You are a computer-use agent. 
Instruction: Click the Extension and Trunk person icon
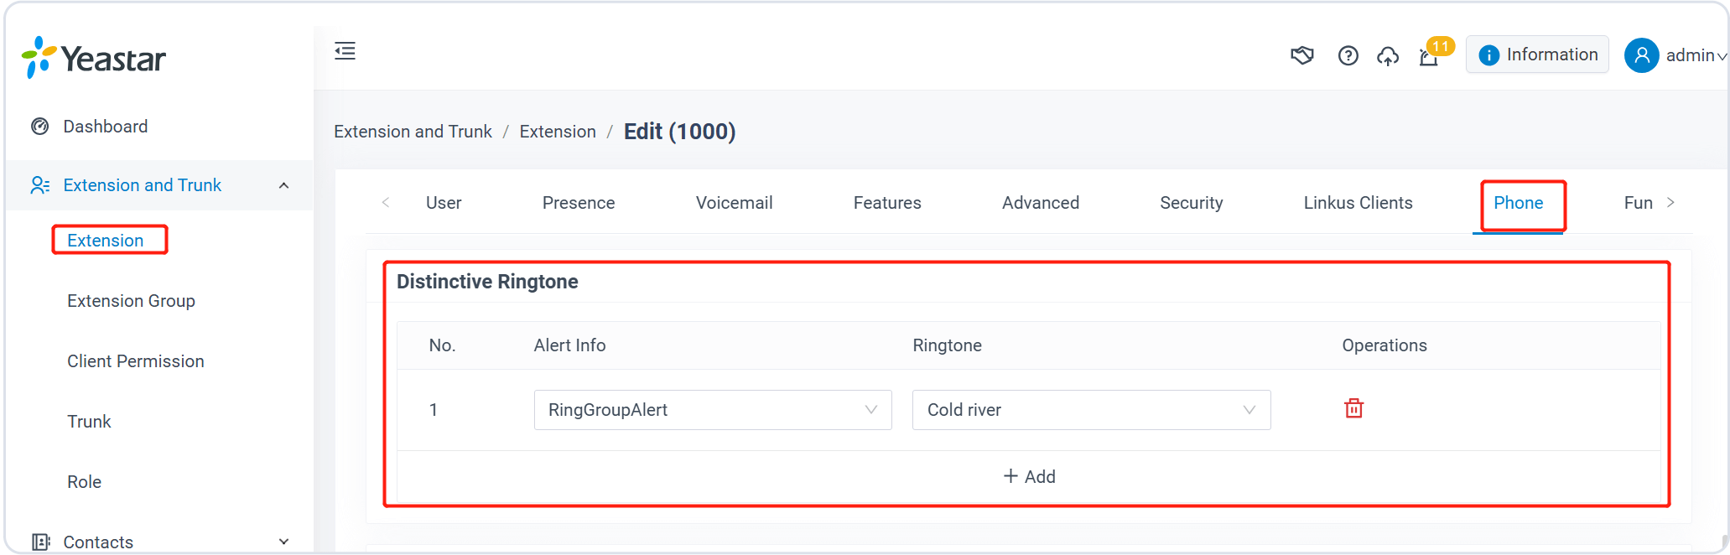[x=39, y=185]
